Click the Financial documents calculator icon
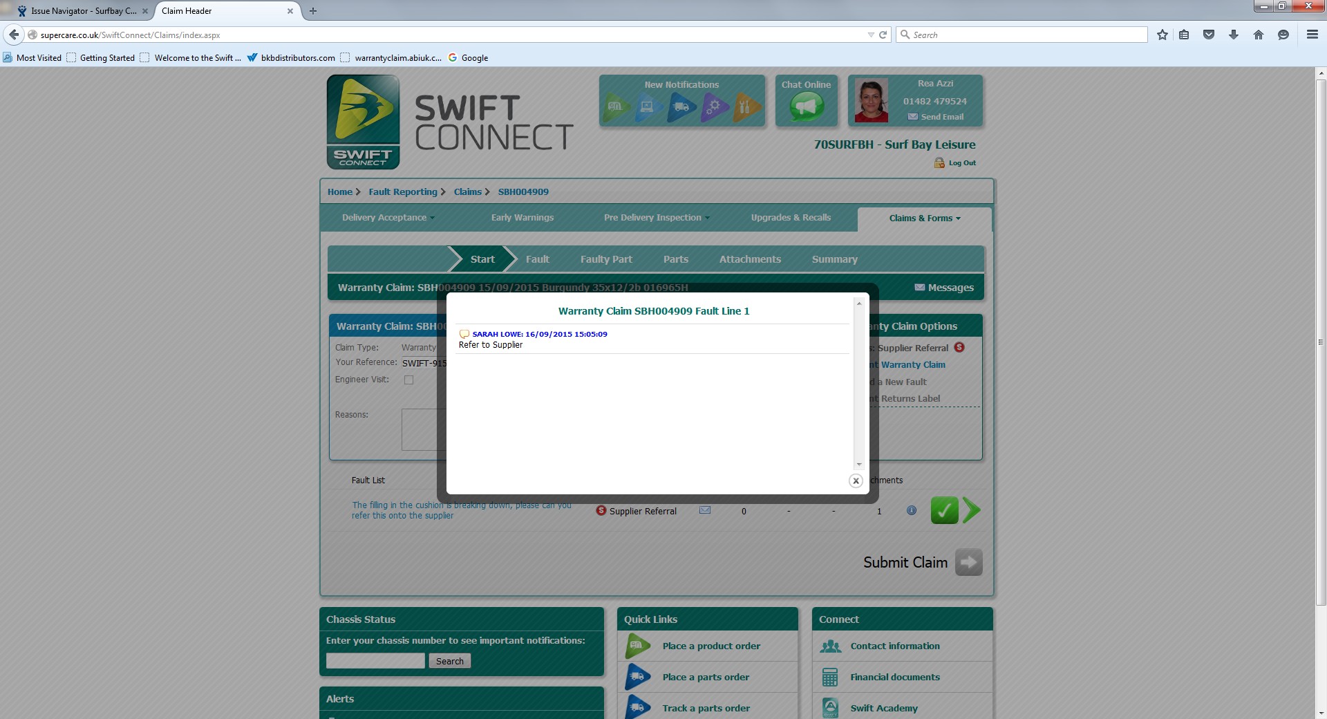 tap(830, 678)
